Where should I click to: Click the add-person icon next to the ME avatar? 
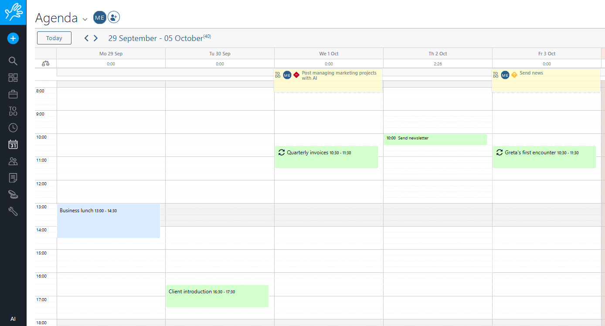tap(113, 17)
